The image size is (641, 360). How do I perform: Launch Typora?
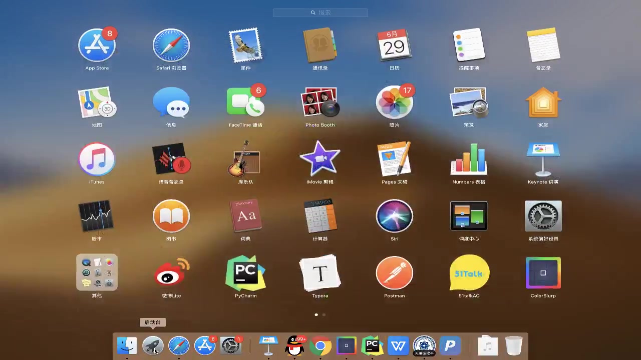(x=320, y=272)
